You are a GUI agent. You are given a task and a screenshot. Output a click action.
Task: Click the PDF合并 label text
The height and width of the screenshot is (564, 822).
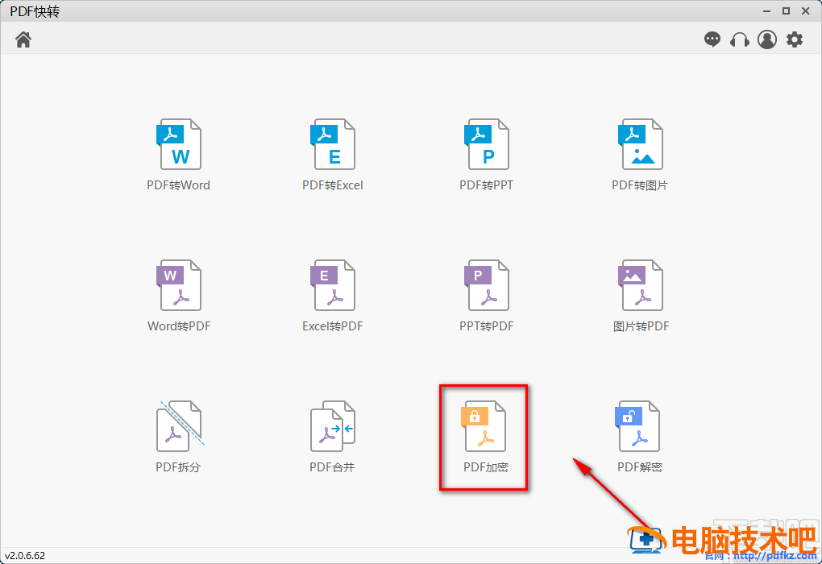[332, 467]
